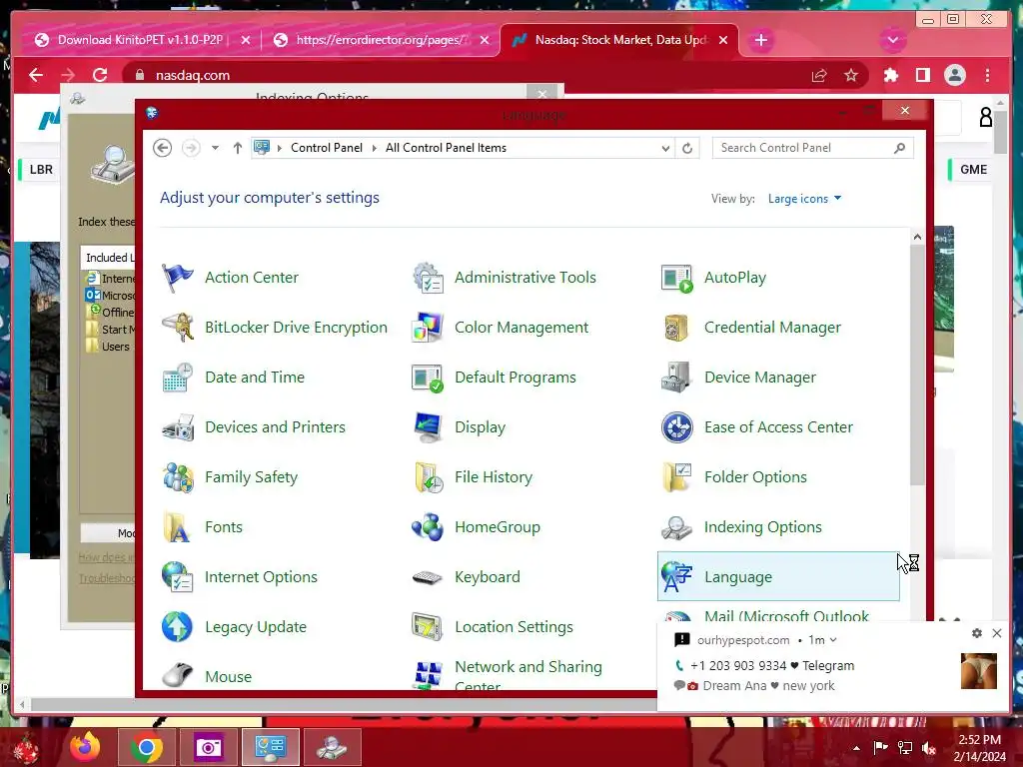
Task: Open Mouse icon
Action: pyautogui.click(x=178, y=676)
